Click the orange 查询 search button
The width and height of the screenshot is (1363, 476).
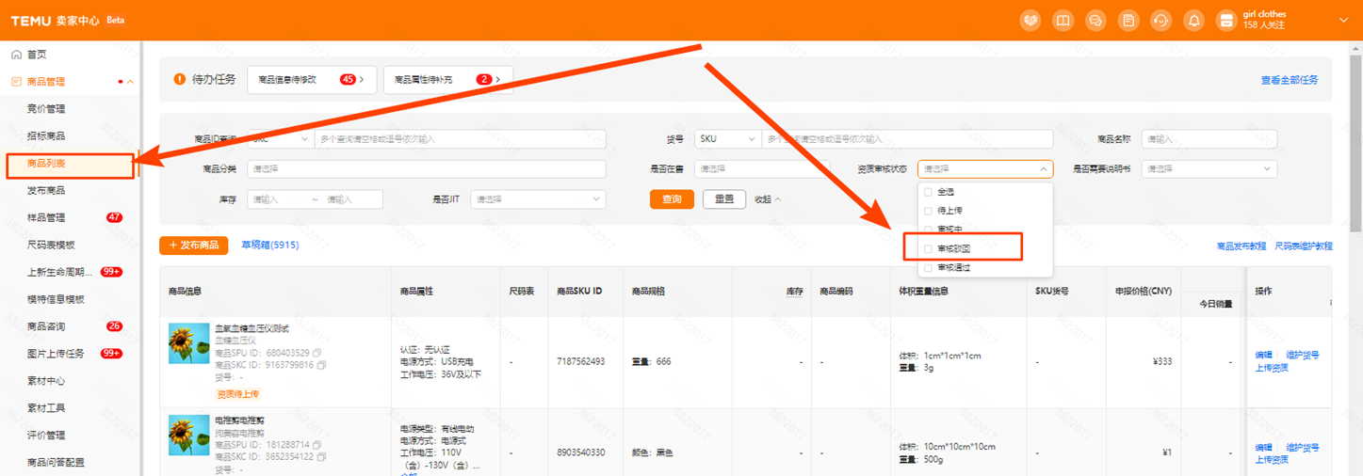[x=672, y=199]
